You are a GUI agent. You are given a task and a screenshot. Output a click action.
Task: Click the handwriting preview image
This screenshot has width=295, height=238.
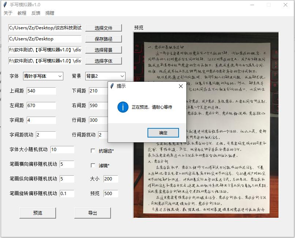pyautogui.click(x=206, y=125)
